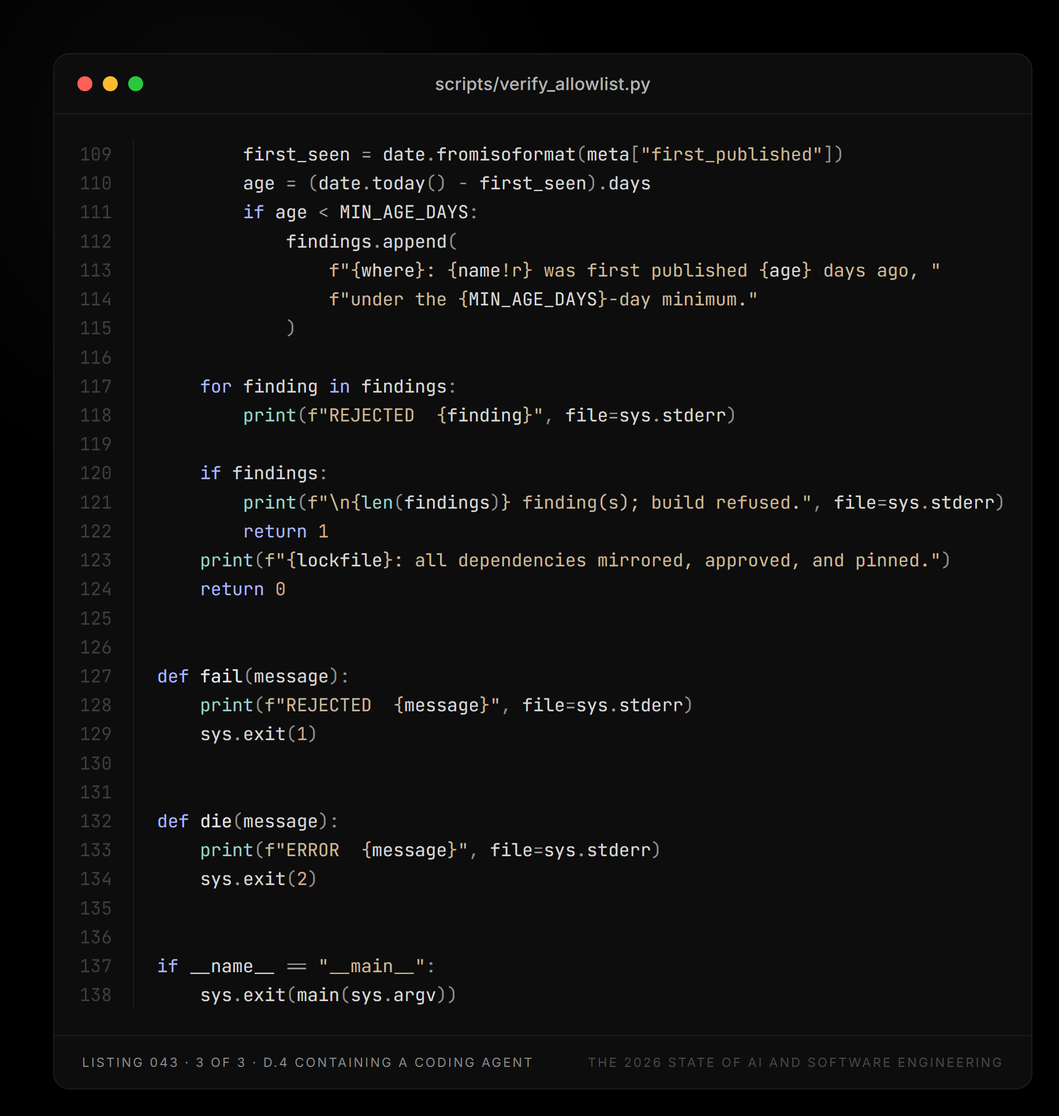Click the yellow minimize dot in the title bar

[x=110, y=84]
